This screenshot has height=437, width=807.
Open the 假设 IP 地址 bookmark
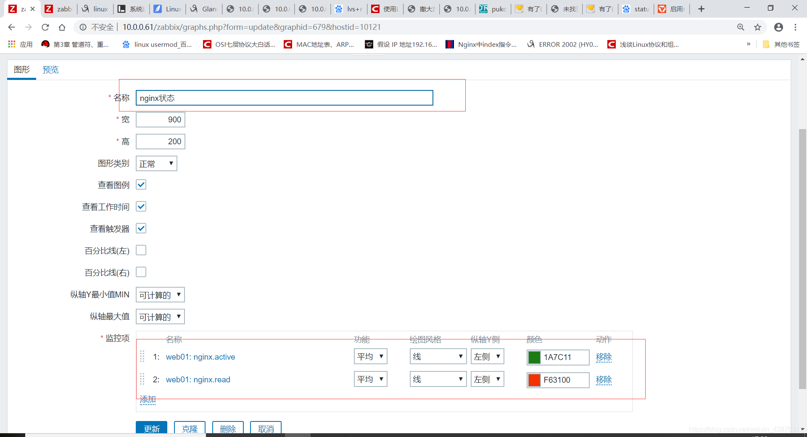401,44
